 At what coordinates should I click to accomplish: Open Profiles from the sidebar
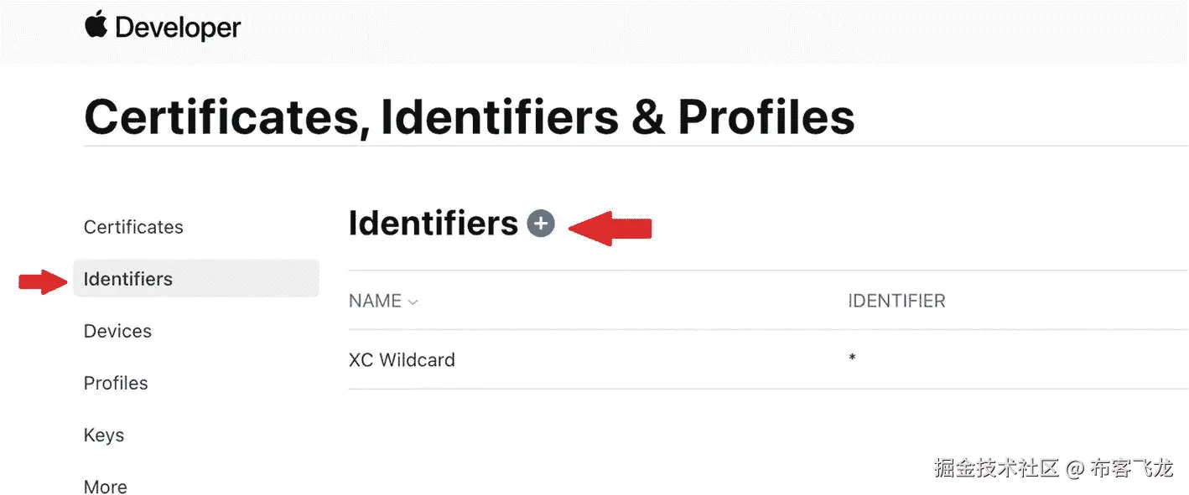(x=116, y=383)
